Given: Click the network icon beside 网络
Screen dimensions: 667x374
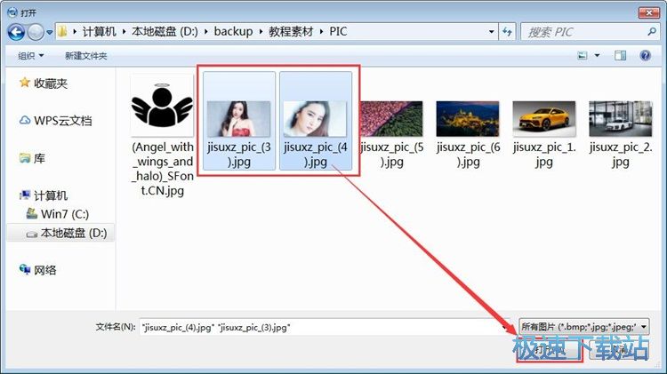Looking at the screenshot, I should pos(25,269).
